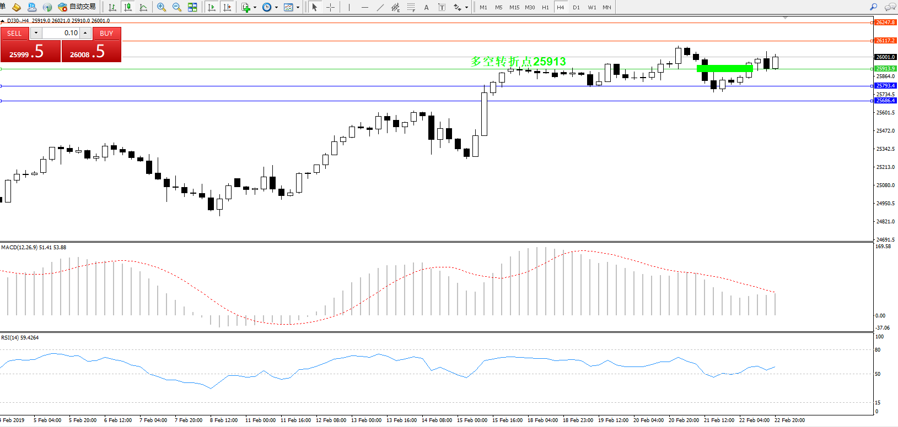
Task: Click the green highlighted rectangle on chart
Action: pos(724,68)
